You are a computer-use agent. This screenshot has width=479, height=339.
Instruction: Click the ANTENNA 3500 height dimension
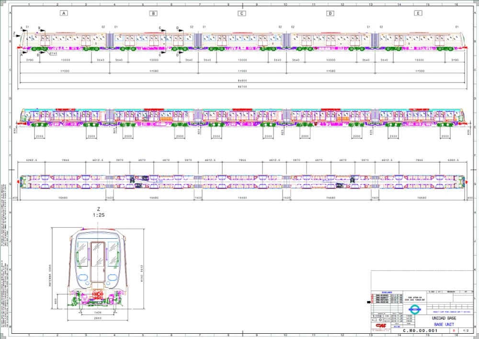coord(50,275)
